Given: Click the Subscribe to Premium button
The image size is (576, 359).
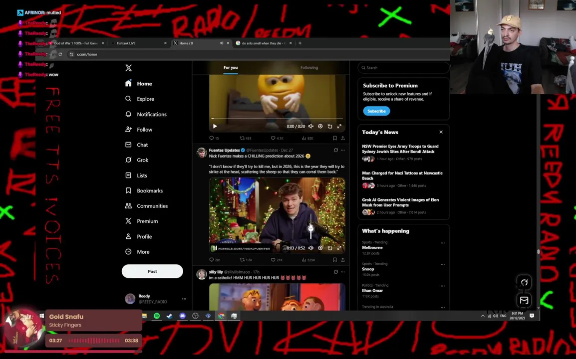Looking at the screenshot, I should (376, 111).
